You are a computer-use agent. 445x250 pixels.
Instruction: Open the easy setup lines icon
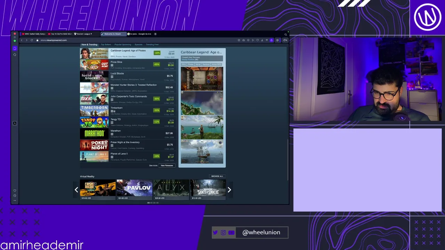[267, 40]
